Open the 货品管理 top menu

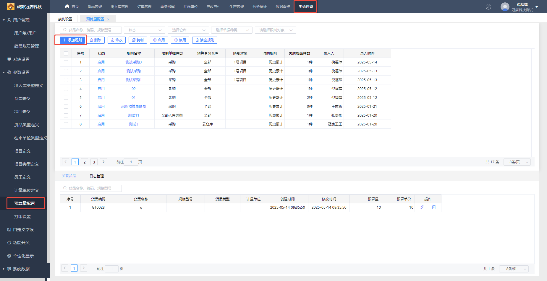tap(95, 7)
